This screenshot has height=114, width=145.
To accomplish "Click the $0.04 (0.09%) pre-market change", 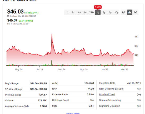I will click(x=26, y=21).
